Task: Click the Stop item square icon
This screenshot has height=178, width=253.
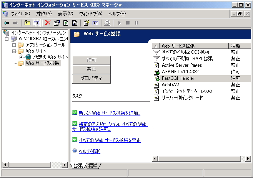Action: (x=128, y=23)
